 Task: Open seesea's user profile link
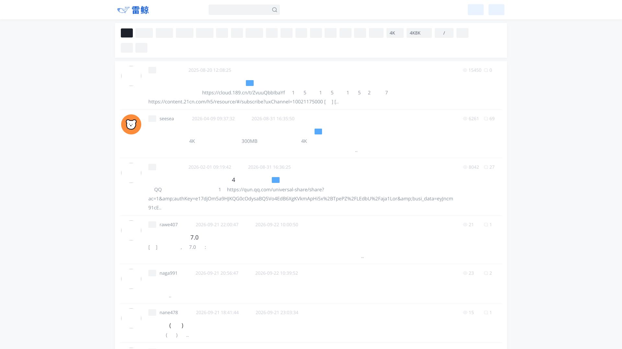(167, 119)
